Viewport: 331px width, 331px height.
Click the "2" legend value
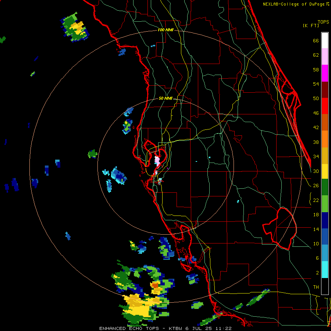tap(317, 273)
